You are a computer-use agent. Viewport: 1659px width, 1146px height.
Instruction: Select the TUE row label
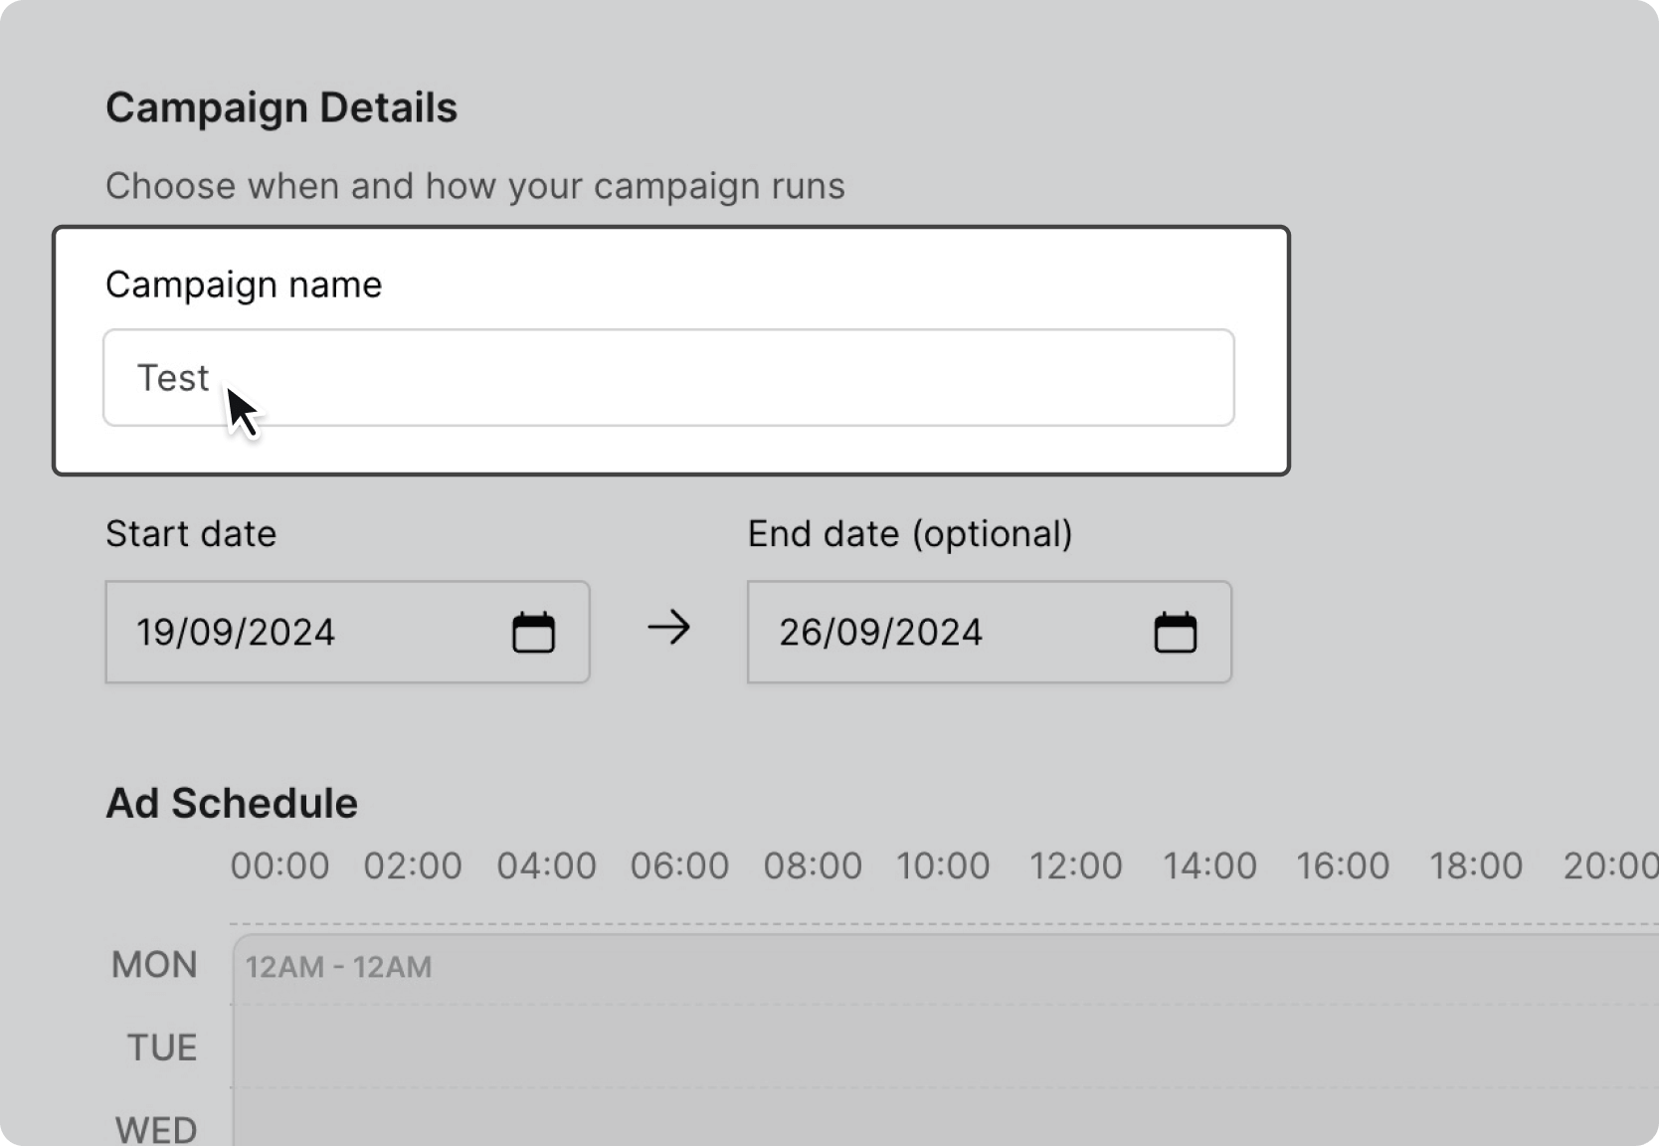162,1048
